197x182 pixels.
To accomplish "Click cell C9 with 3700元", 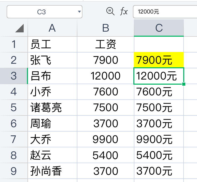I will (x=159, y=171).
